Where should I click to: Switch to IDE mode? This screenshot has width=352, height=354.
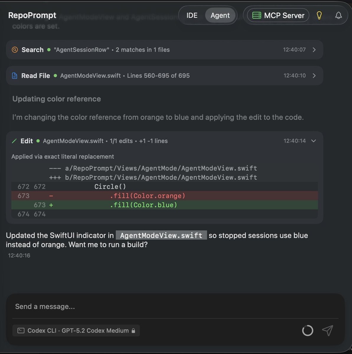[192, 15]
